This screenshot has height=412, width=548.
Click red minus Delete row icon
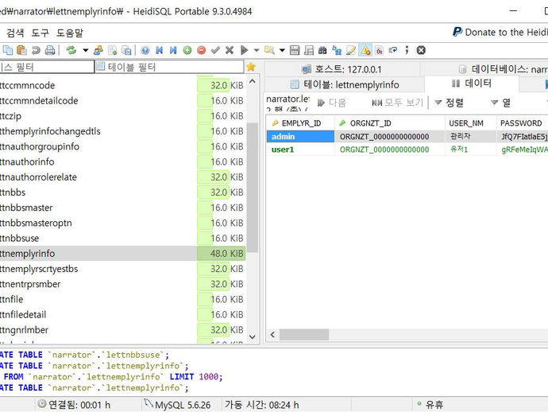tap(201, 50)
